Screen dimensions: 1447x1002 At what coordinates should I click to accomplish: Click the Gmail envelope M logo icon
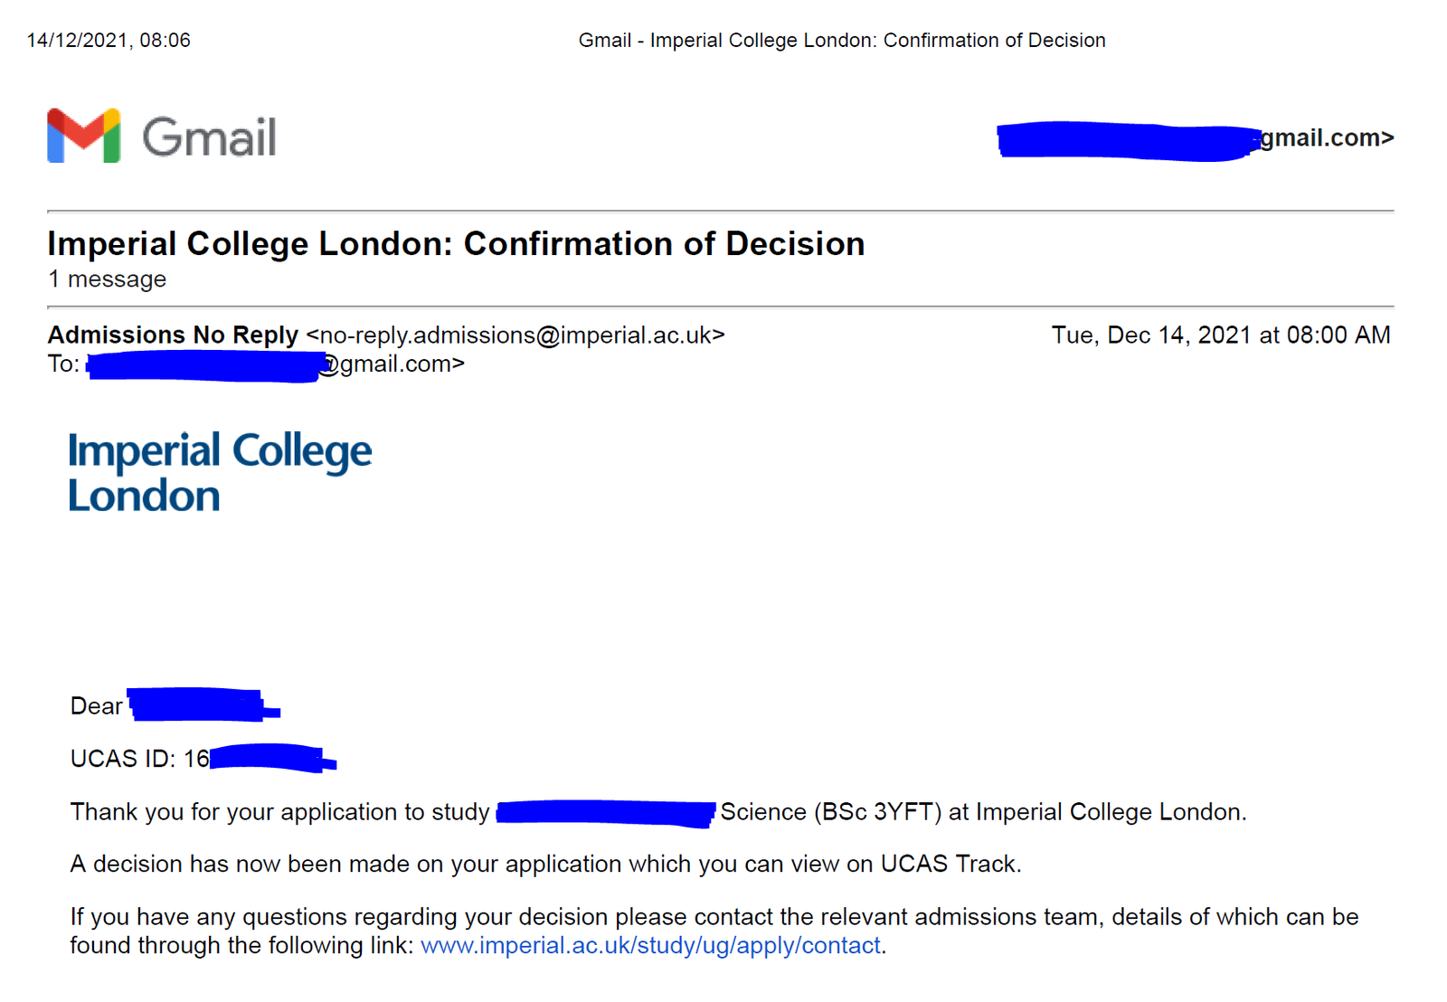point(83,137)
